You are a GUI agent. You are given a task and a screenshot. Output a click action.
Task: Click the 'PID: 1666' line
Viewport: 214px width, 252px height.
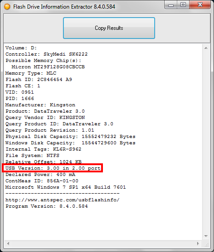pos(19,99)
